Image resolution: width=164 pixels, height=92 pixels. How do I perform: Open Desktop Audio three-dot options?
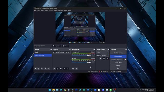tap(93, 56)
